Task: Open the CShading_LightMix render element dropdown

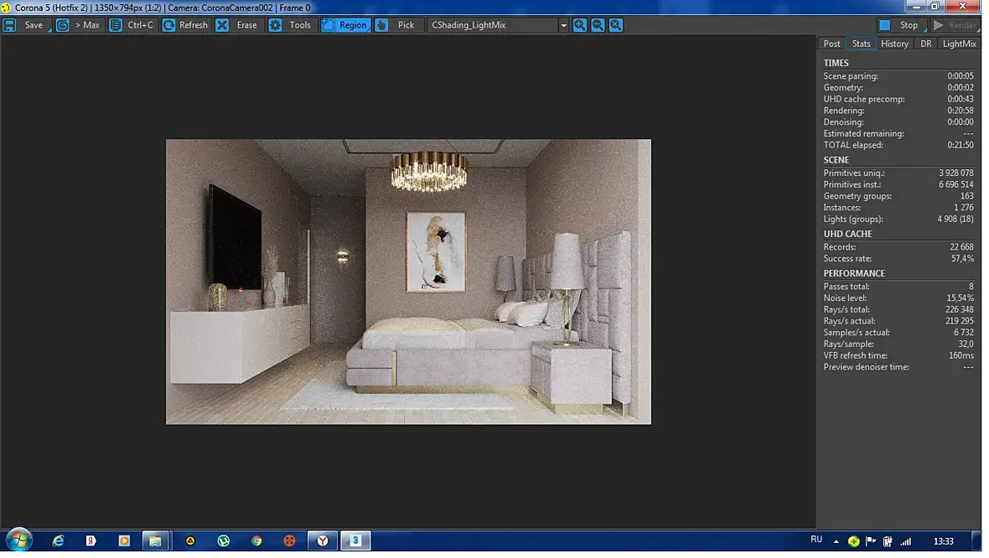Action: point(499,25)
